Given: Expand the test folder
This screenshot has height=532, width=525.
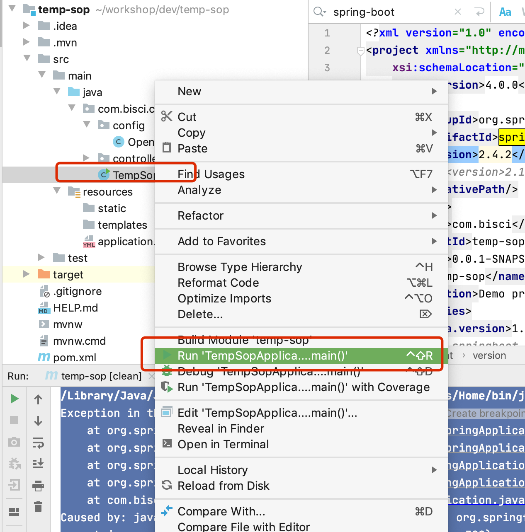Looking at the screenshot, I should pos(41,257).
